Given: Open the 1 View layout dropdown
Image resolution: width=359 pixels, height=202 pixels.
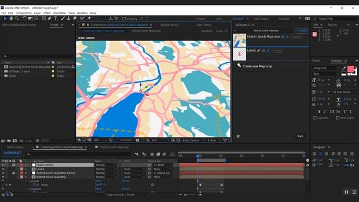Looking at the screenshot, I should coord(214,140).
